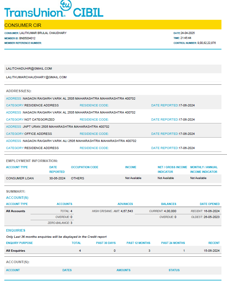Viewport: 227px width, 282px height.
Task: Click the NOT CATEGORIZED category value
Action: [39, 119]
